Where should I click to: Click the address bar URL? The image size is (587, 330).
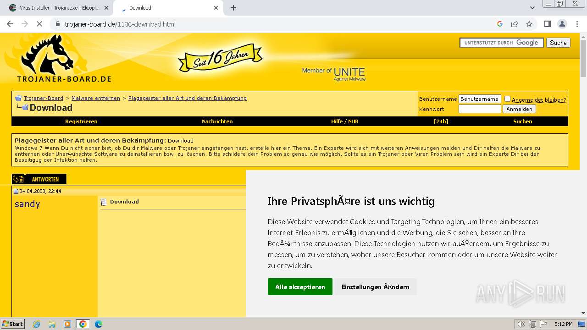120,24
